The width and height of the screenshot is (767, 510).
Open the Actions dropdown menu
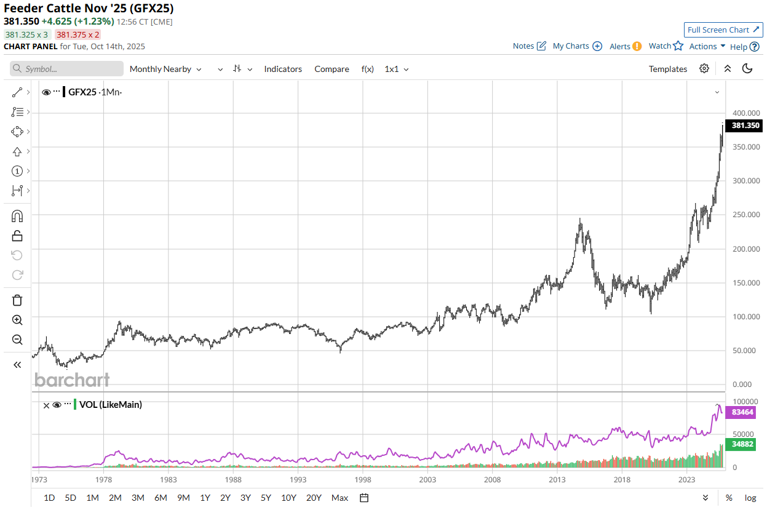coord(707,46)
